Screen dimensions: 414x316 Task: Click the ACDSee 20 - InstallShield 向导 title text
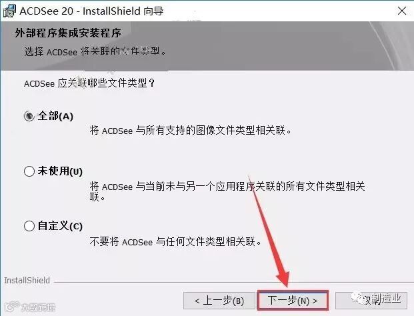[x=91, y=11]
